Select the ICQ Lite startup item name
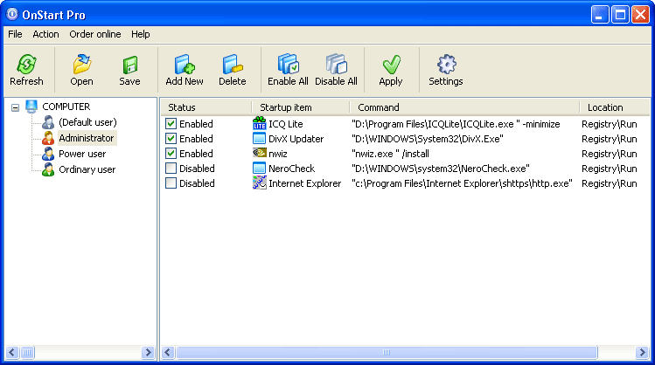The height and width of the screenshot is (365, 655). 286,124
